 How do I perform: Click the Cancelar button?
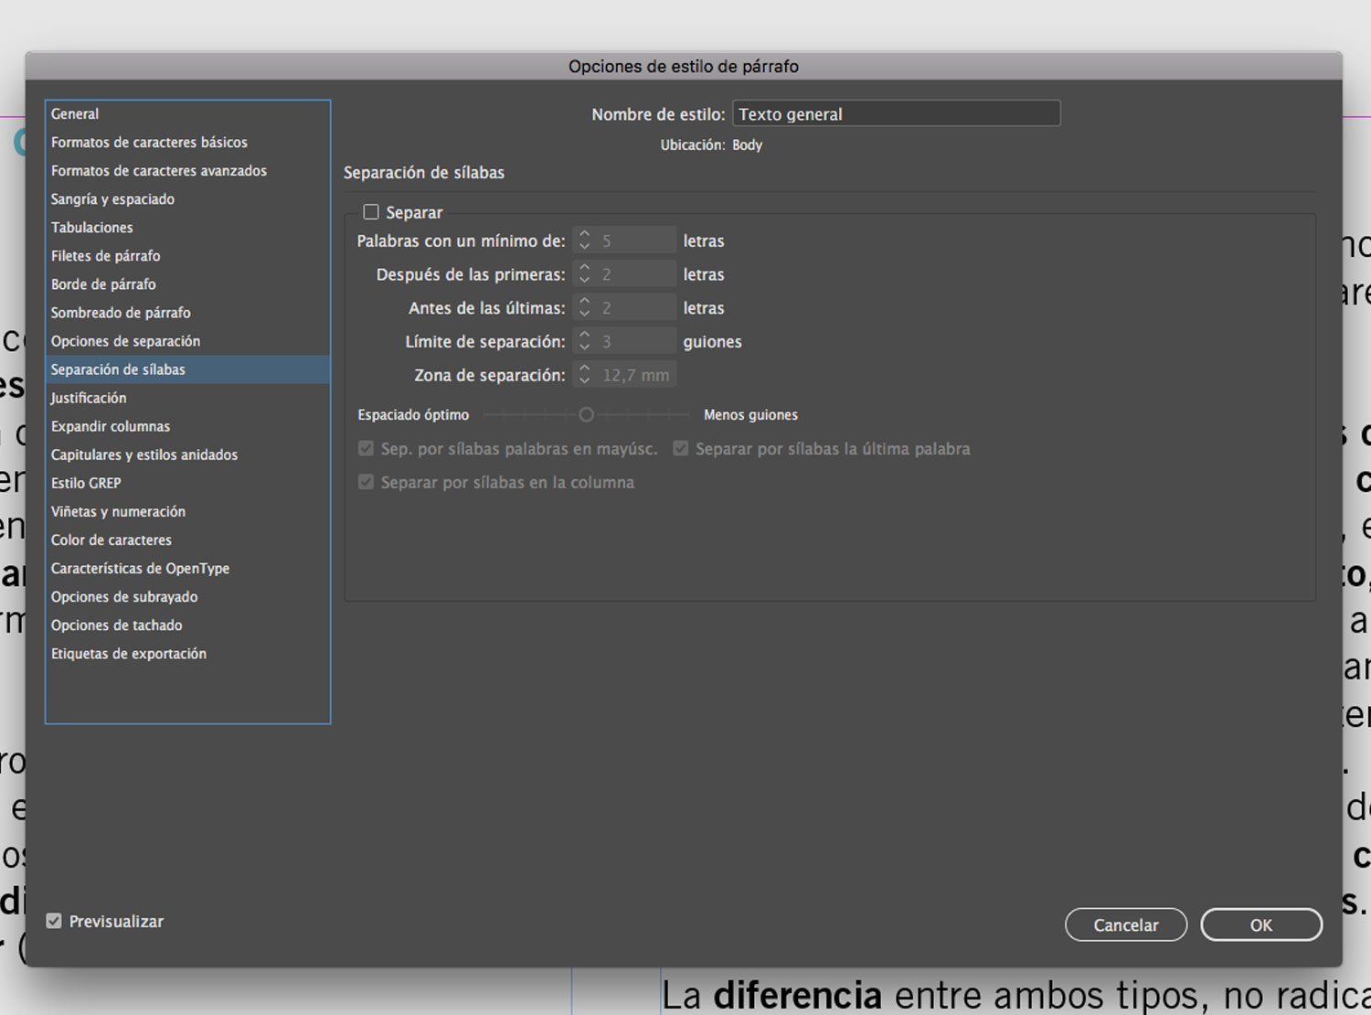pyautogui.click(x=1125, y=924)
